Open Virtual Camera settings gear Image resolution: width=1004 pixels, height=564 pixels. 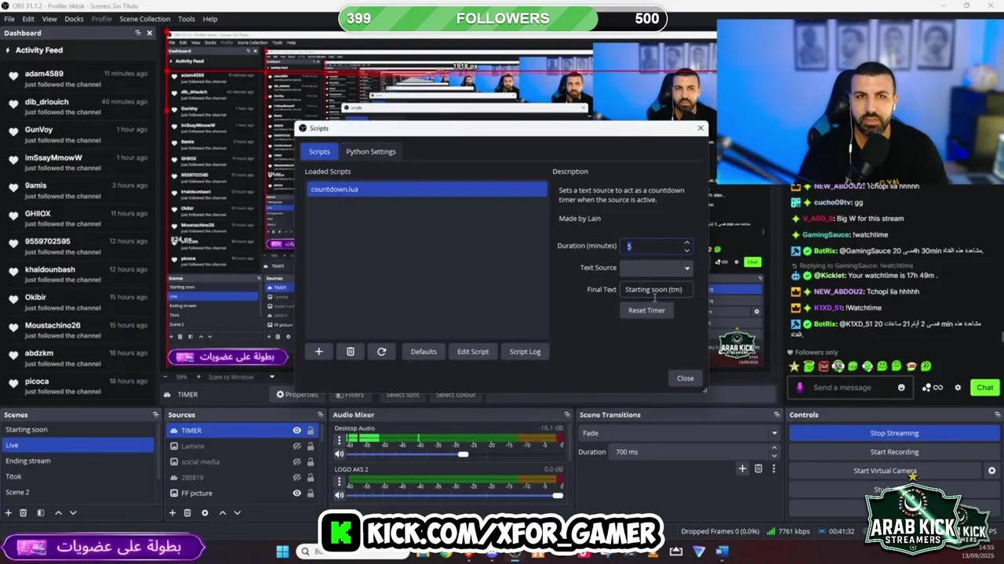click(x=991, y=471)
